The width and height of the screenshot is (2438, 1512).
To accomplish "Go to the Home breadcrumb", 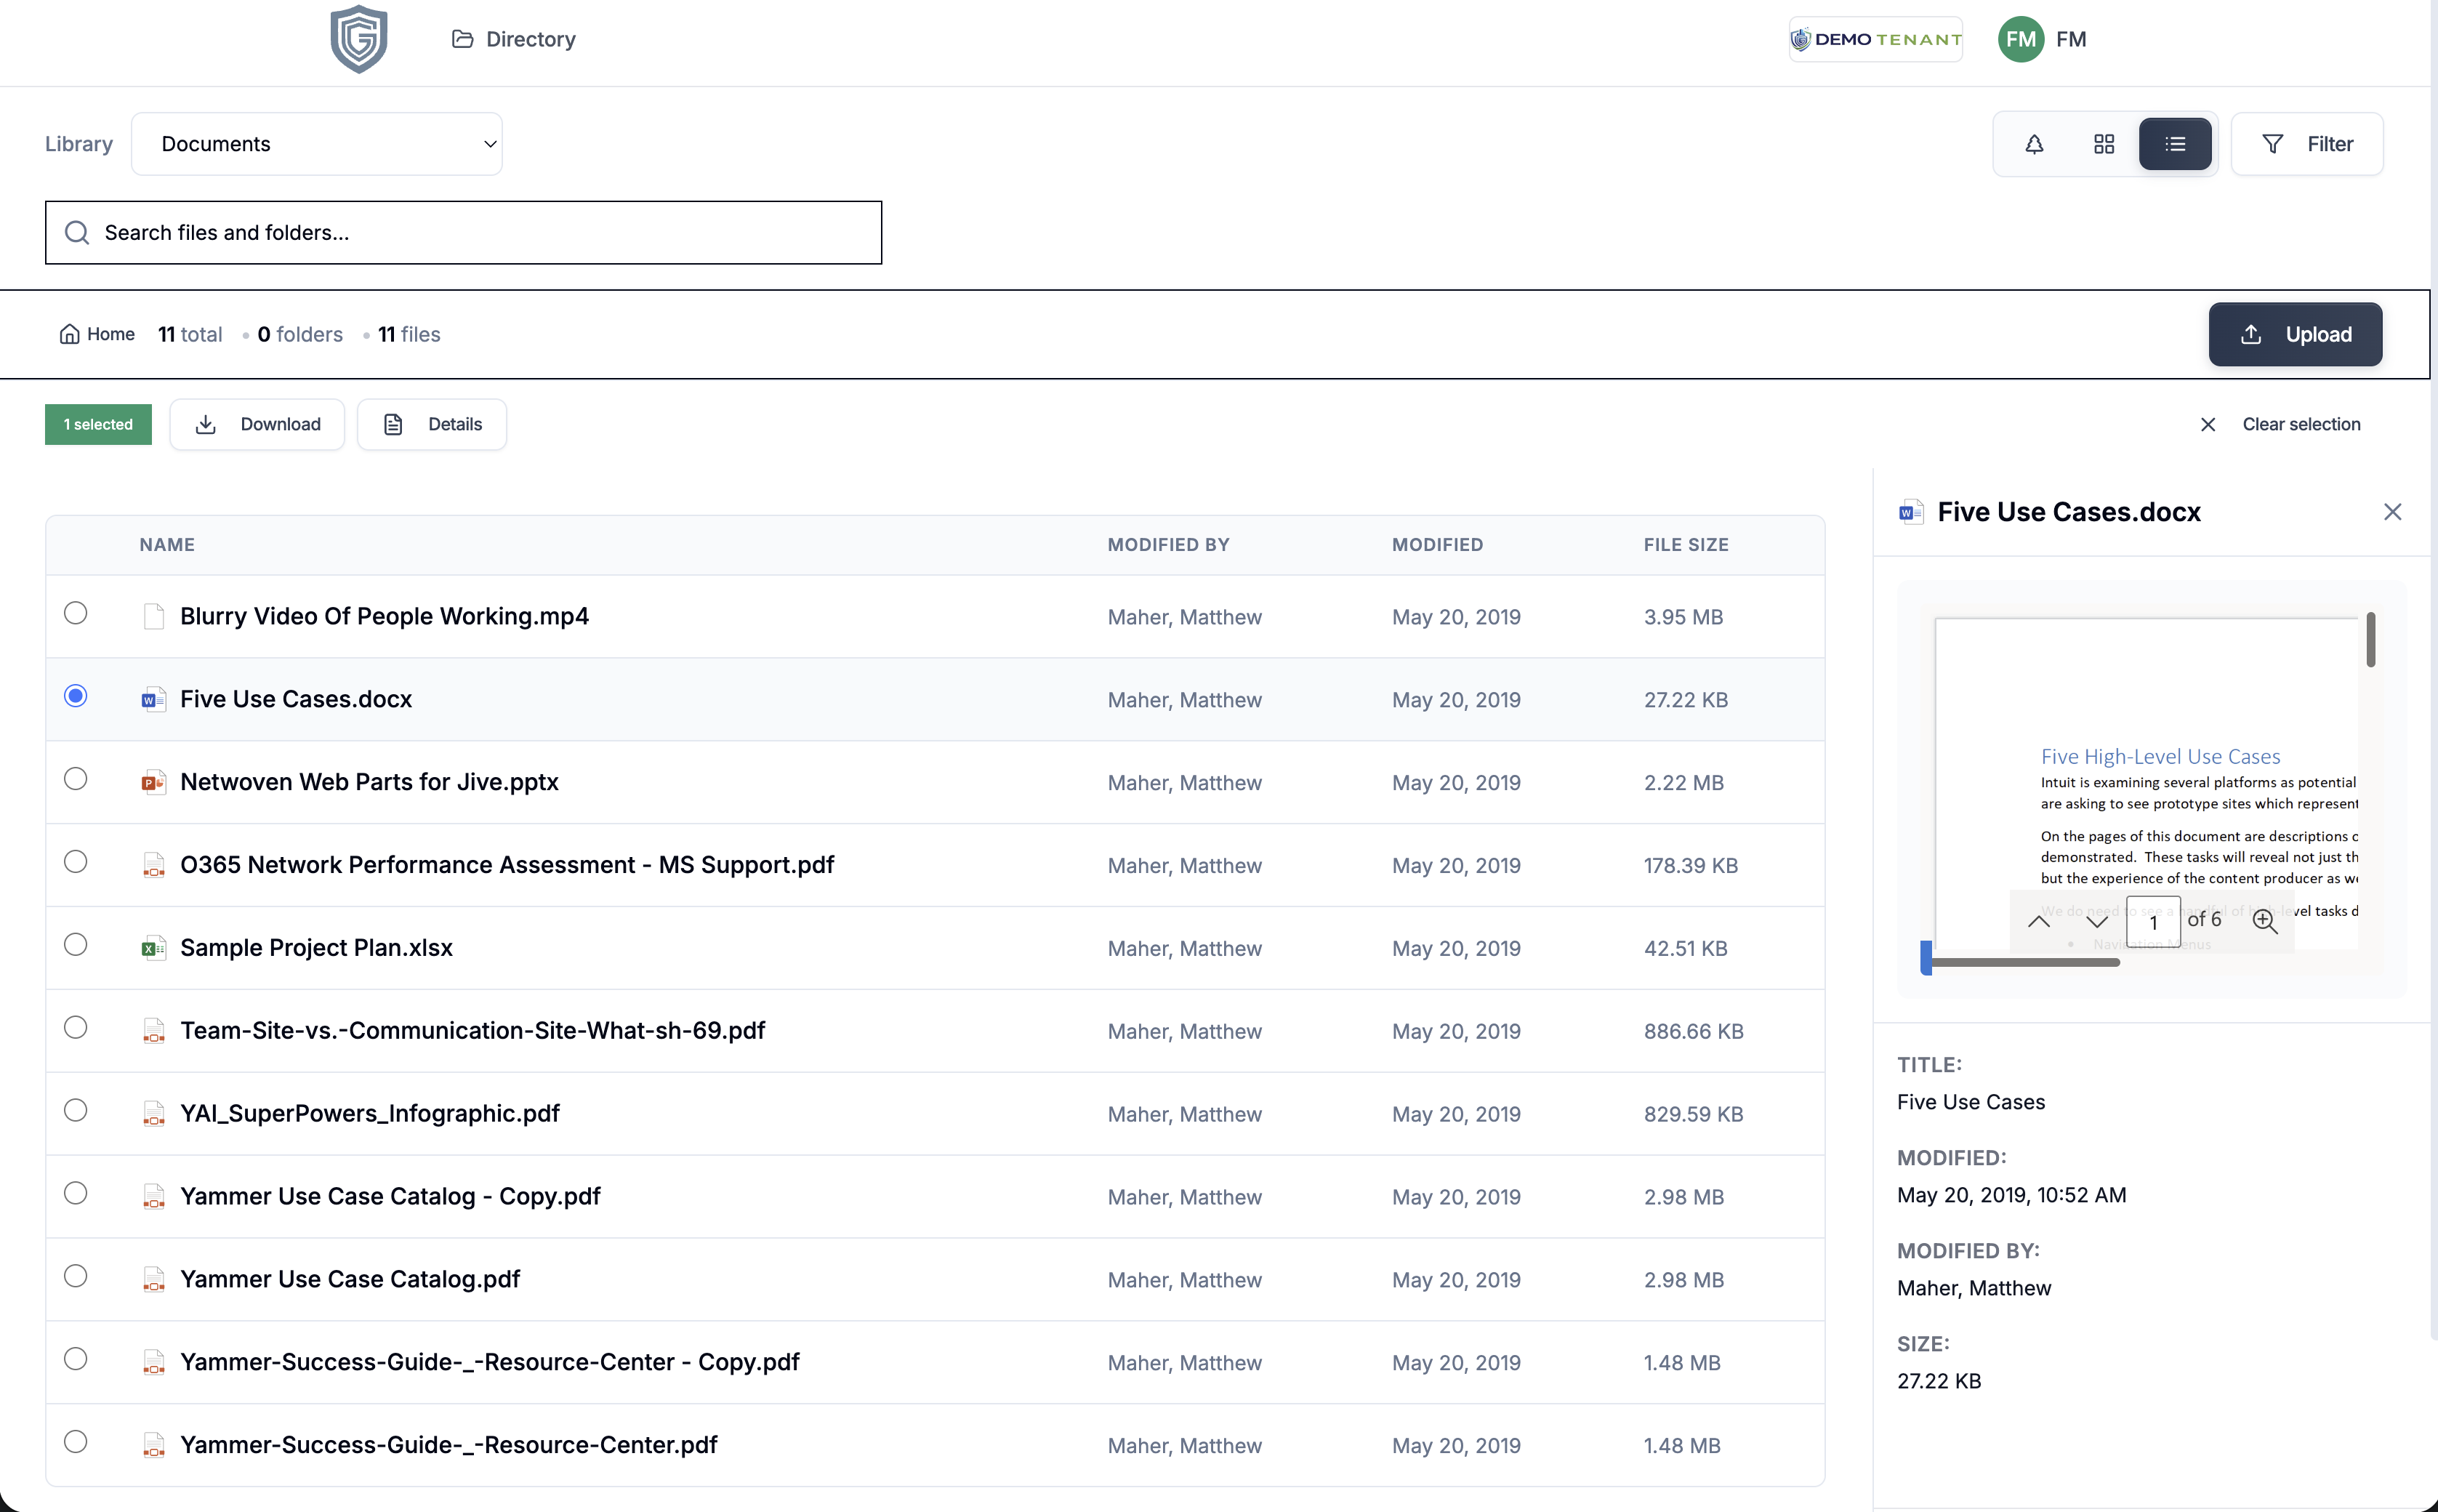I will 97,334.
